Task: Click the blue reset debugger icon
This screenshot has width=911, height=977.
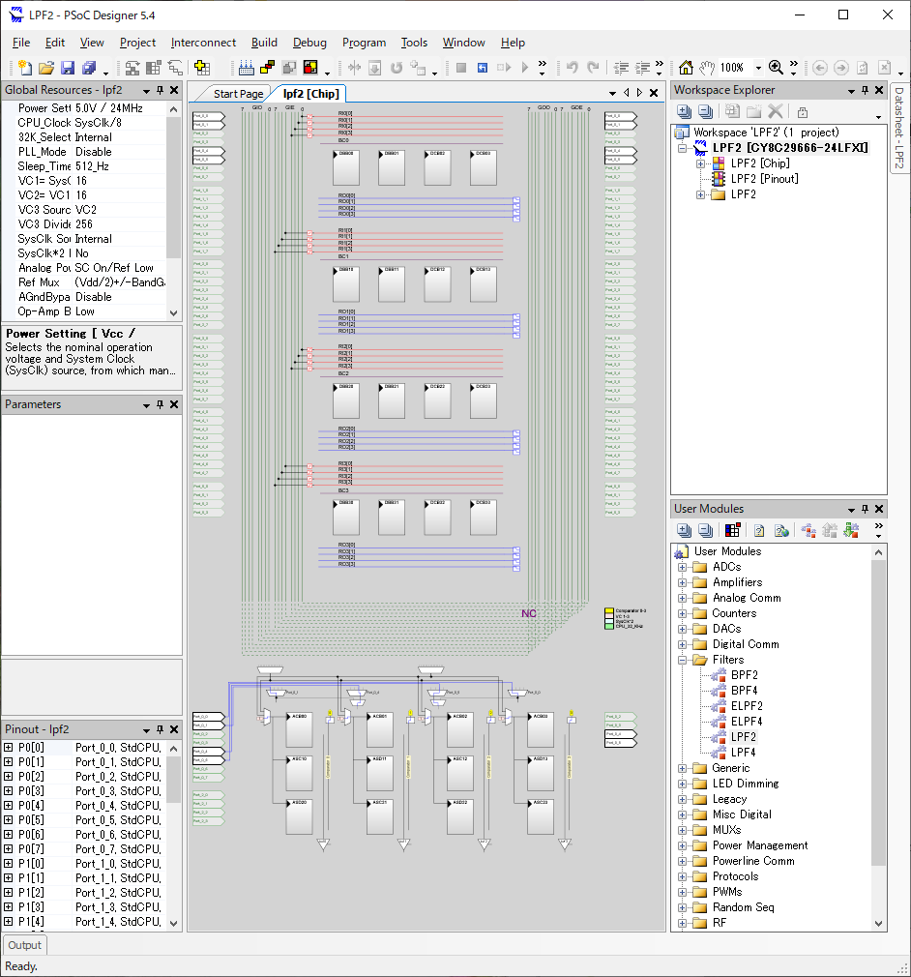Action: pyautogui.click(x=483, y=68)
